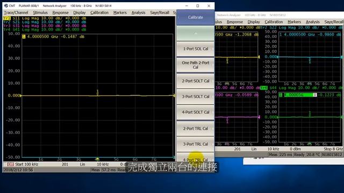The height and width of the screenshot is (193, 344).
Task: Open the Stimulus menu in left window
Action: click(x=40, y=13)
